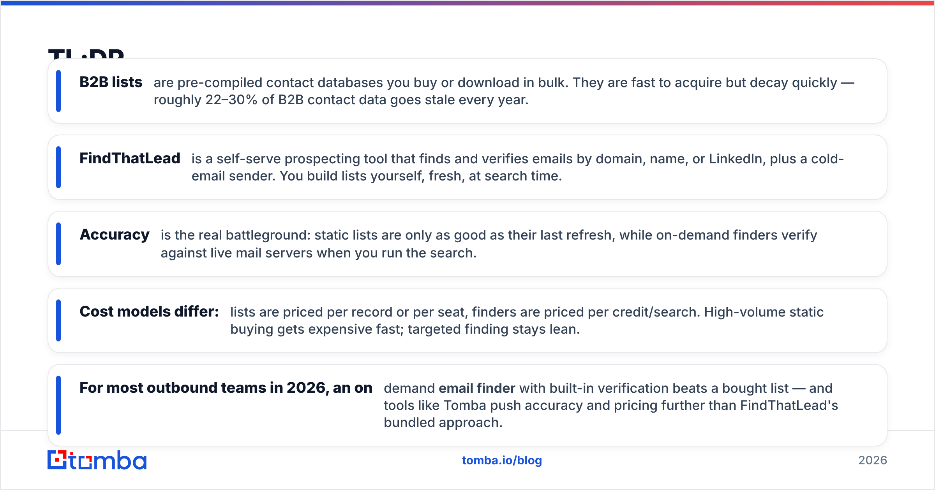Click the blue accent bar of the last card
935x490 pixels.
(x=58, y=405)
